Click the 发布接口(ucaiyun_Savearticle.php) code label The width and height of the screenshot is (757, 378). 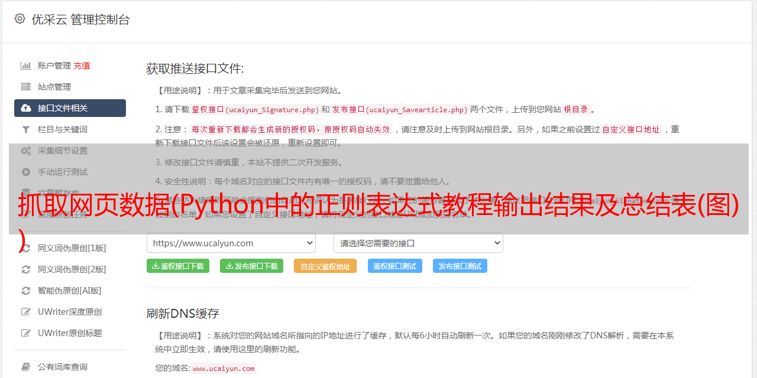pos(400,109)
